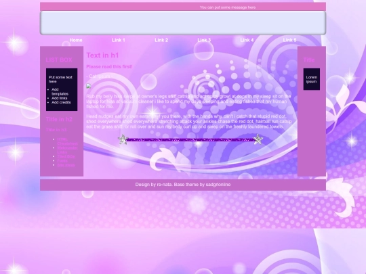Open the Webmaster Links sidebar link
Image resolution: width=366 pixels, height=274 pixels.
click(x=68, y=150)
